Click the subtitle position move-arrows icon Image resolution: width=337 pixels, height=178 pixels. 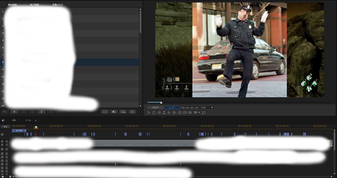pos(32,112)
